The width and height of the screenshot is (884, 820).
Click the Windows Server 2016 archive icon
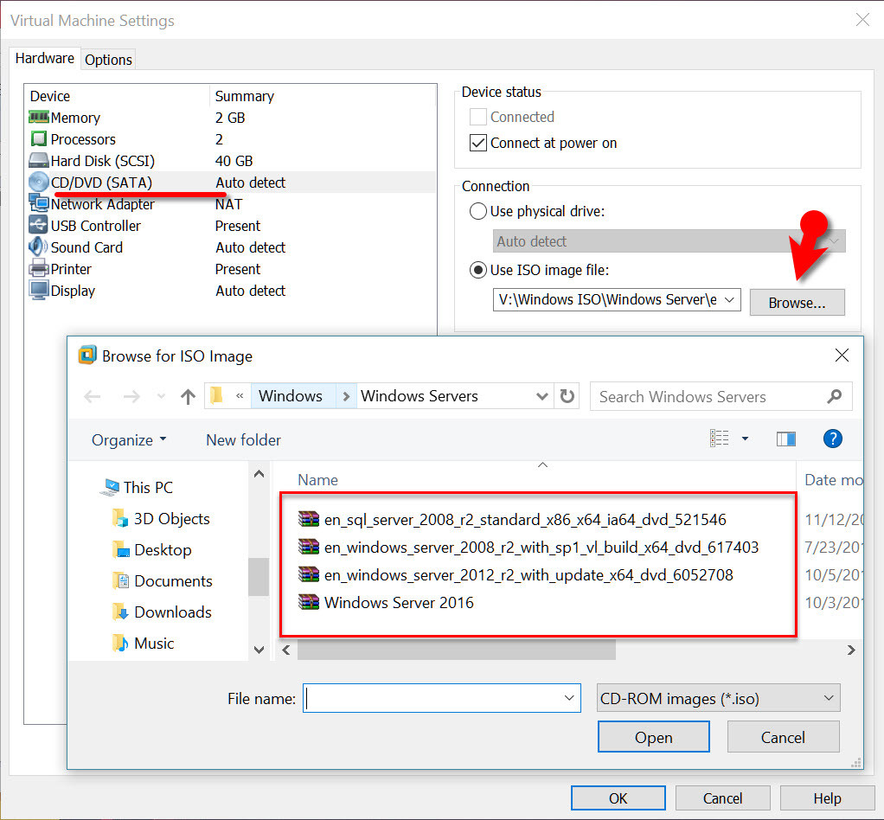pyautogui.click(x=309, y=602)
